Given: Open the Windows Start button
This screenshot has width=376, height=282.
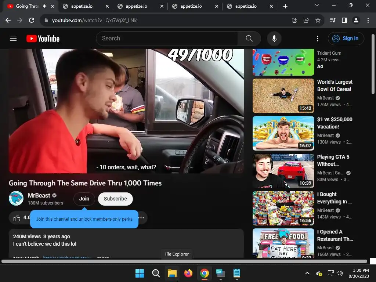Looking at the screenshot, I should [x=140, y=273].
